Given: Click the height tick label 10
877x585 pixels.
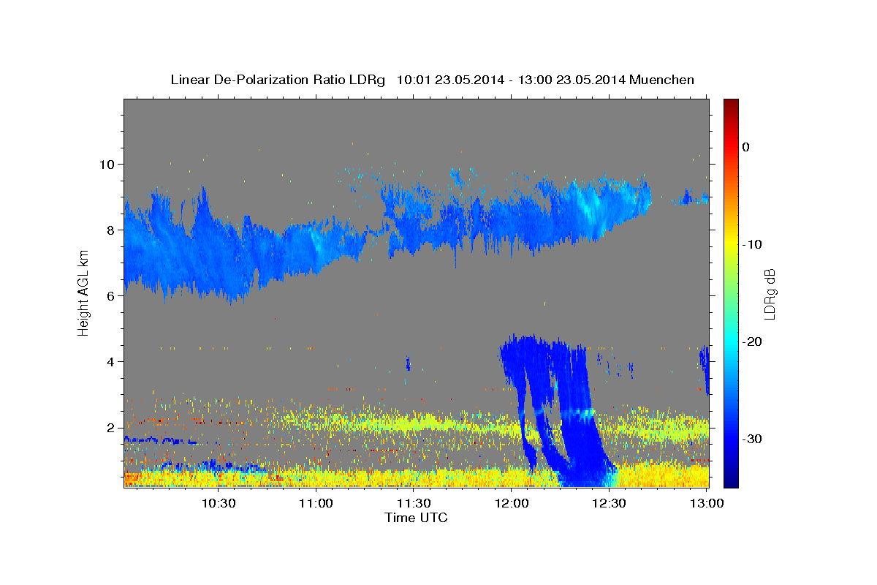Looking at the screenshot, I should tap(109, 164).
